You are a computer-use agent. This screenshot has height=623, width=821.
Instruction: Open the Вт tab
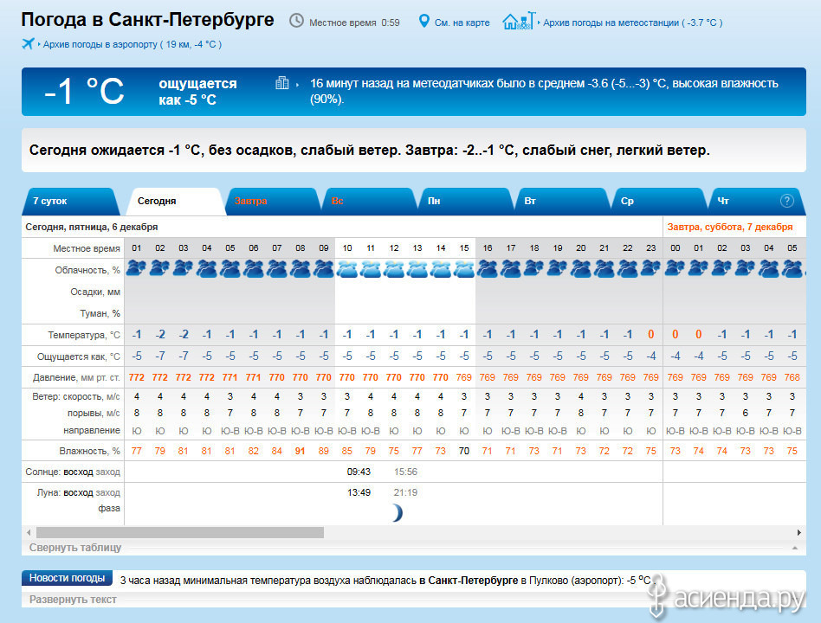563,202
